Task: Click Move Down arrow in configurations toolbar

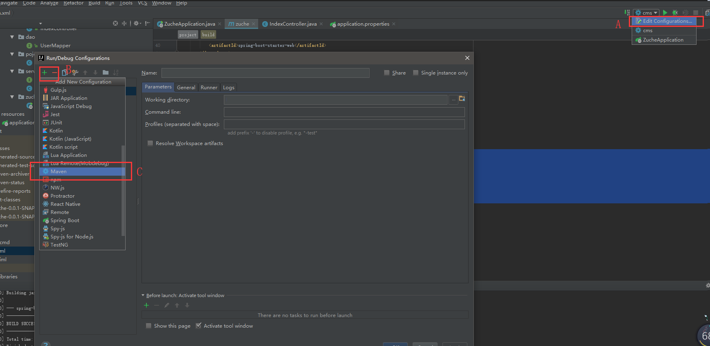Action: click(x=95, y=73)
